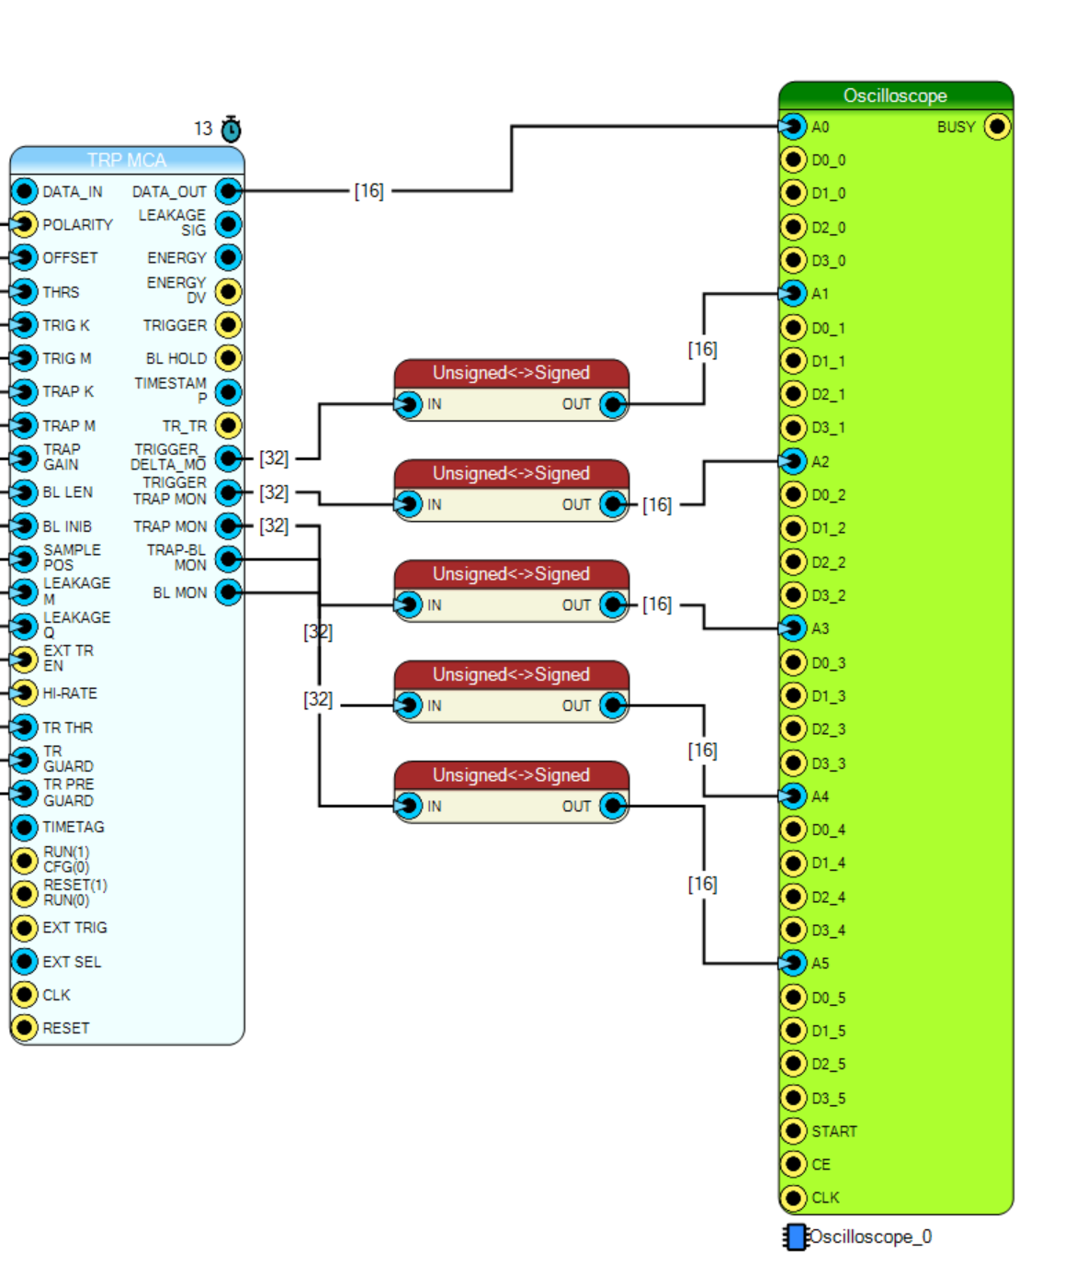Click the Oscilloscope_0 chip icon
The image size is (1076, 1287).
point(796,1236)
